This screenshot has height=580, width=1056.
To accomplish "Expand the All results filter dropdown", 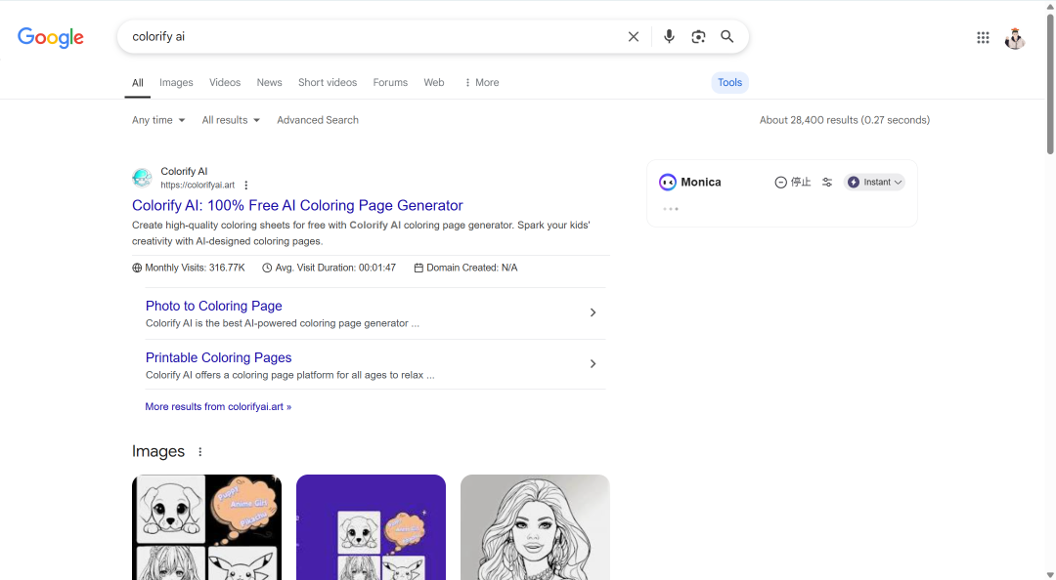I will 231,120.
